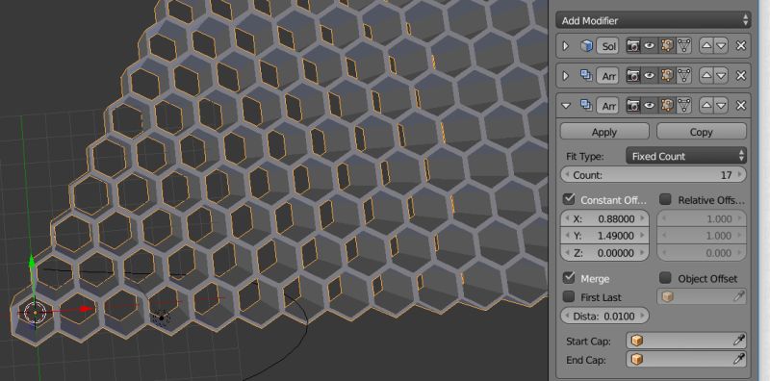Open the Fit Type Fixed Count dropdown
Image resolution: width=770 pixels, height=381 pixels.
(686, 156)
